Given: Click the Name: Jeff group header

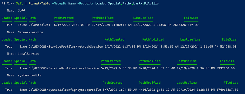Looking at the screenshot, I should tap(16, 11).
